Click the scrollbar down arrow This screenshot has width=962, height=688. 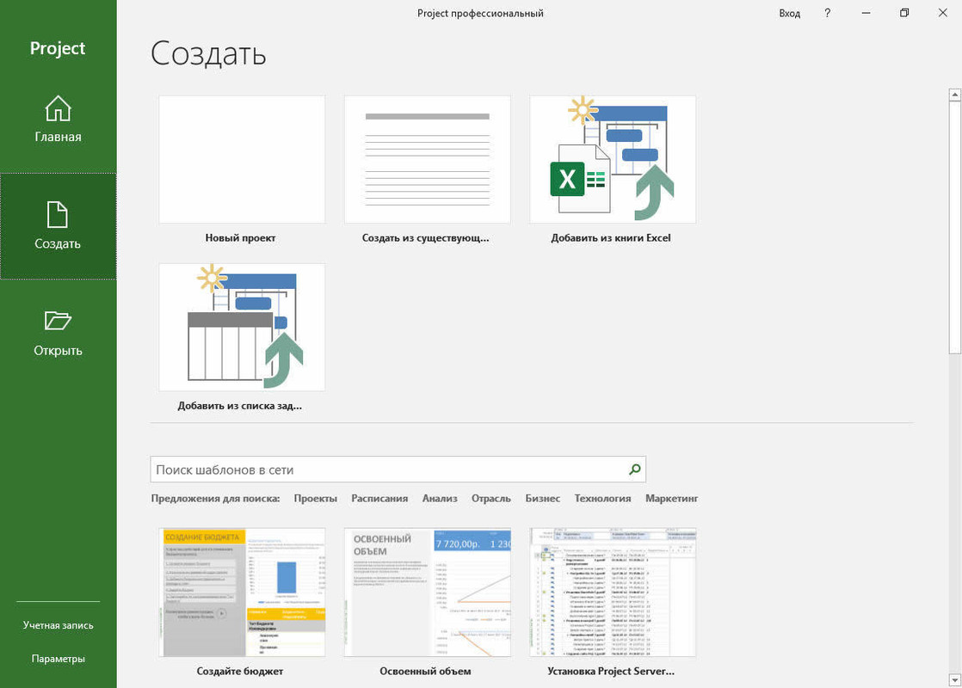tap(954, 680)
